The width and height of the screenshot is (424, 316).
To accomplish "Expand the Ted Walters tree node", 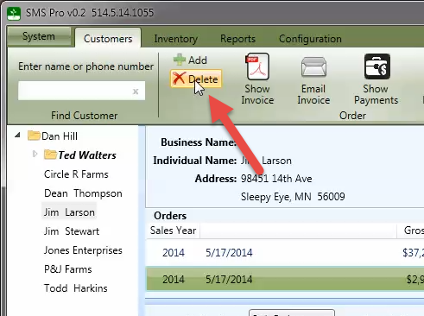I will pyautogui.click(x=35, y=154).
